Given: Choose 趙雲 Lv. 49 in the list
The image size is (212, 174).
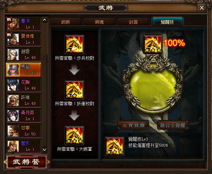Looking at the screenshot, I should [x=23, y=54].
